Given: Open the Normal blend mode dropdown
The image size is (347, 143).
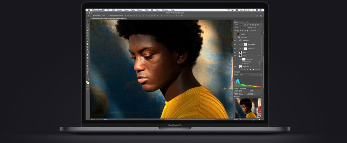Looking at the screenshot, I should (241, 28).
